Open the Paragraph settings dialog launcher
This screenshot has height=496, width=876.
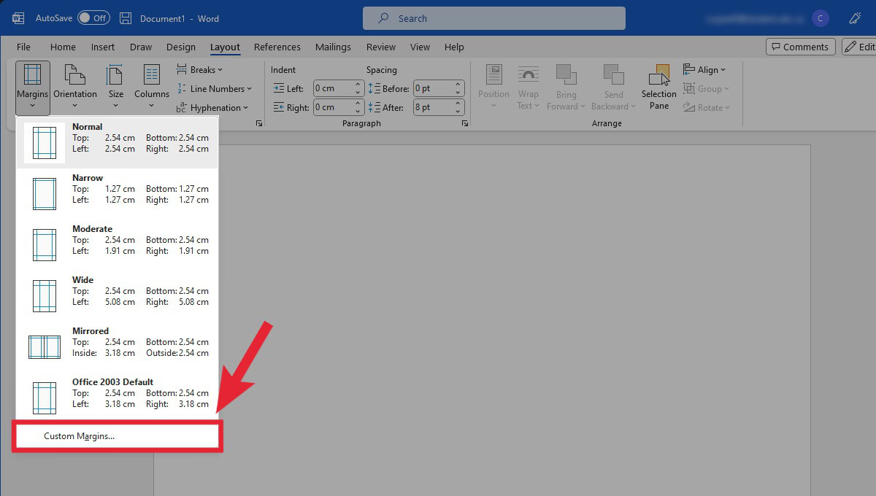(x=465, y=124)
